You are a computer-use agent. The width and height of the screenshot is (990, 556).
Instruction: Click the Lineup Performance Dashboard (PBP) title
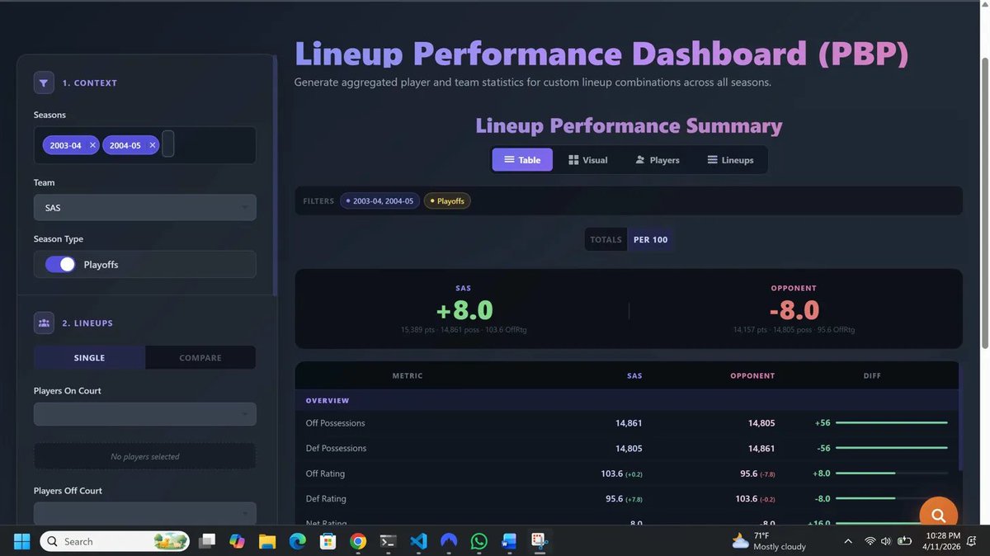(602, 54)
